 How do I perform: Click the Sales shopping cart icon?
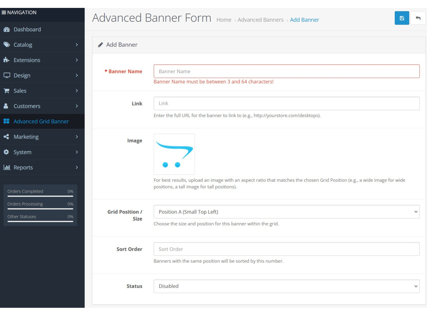(x=7, y=91)
